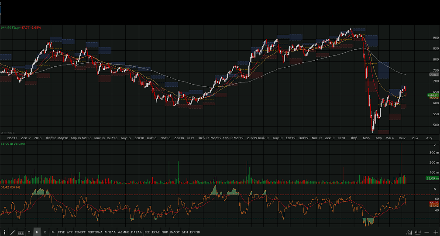Viewport: 440px width, 236px height.
Task: Load the FTSE symbol chart
Action: click(x=61, y=232)
